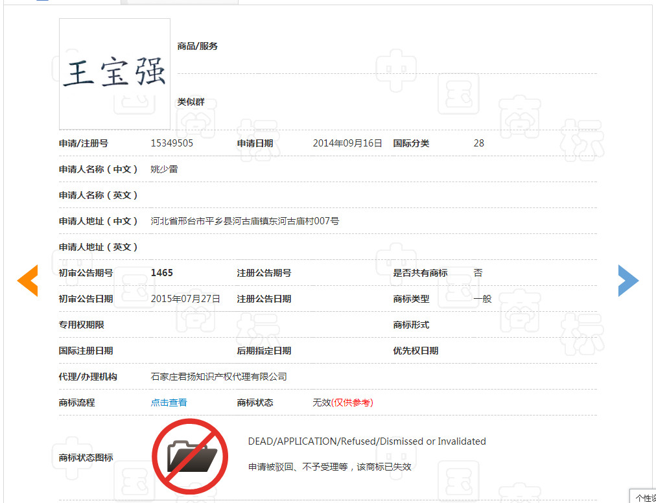Open 点击查看 to view trademark process
Image resolution: width=656 pixels, height=503 pixels.
point(169,402)
